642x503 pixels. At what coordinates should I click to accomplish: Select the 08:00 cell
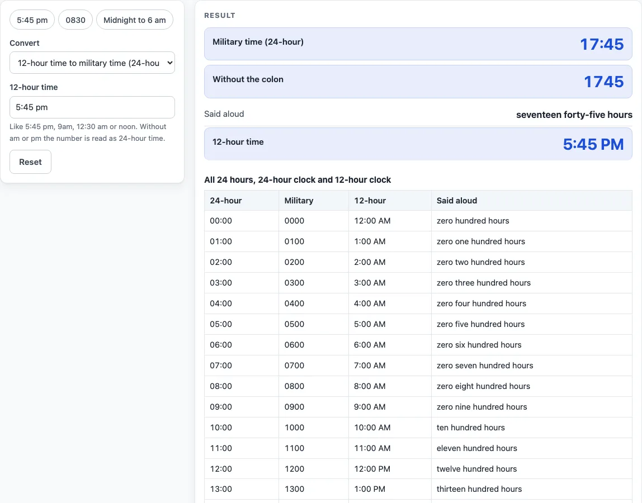coord(242,386)
